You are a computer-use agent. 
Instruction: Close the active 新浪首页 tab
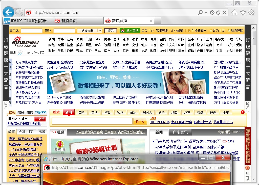[x=151, y=21]
